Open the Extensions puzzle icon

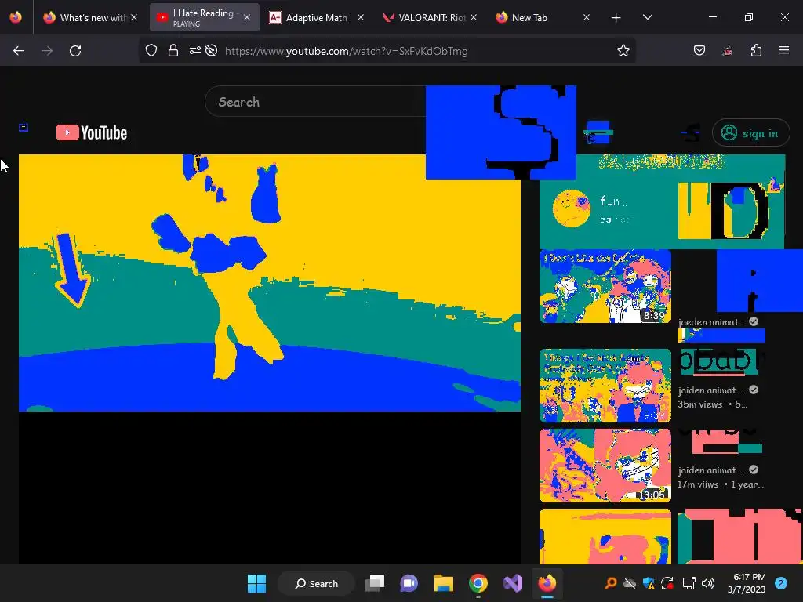[x=756, y=51]
